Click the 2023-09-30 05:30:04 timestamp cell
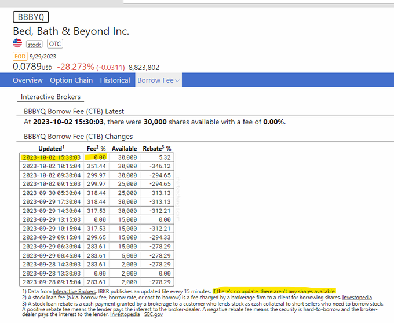This screenshot has height=323, width=394. tap(52, 193)
